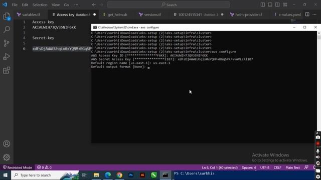This screenshot has width=321, height=180.
Task: Click unsaved dot on Access key tab
Action: [94, 14]
